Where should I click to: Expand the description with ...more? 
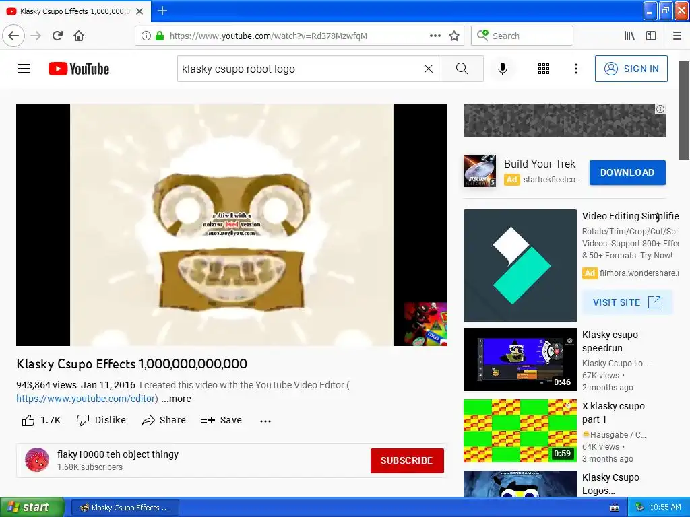pyautogui.click(x=176, y=399)
